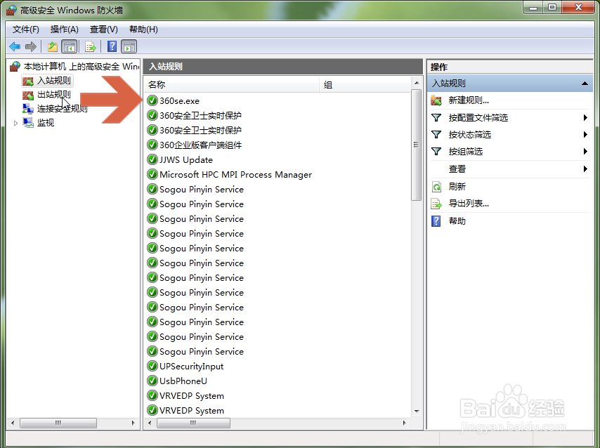Open the 按状态筛选 submenu arrow
The height and width of the screenshot is (448, 600).
tap(585, 134)
